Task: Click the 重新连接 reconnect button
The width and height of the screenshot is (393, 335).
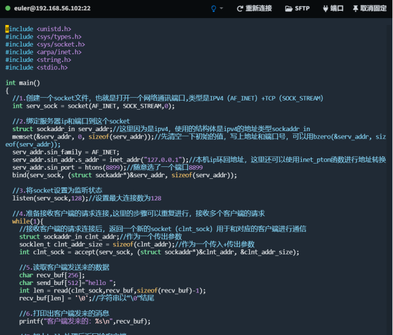Action: coord(254,9)
